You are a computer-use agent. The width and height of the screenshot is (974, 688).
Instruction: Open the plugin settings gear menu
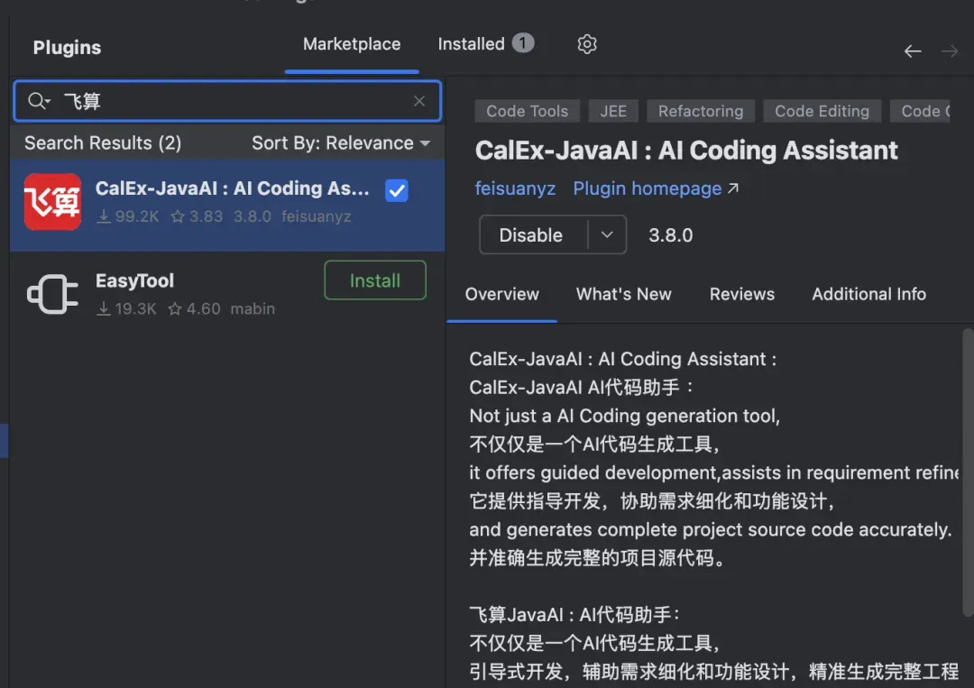coord(586,44)
